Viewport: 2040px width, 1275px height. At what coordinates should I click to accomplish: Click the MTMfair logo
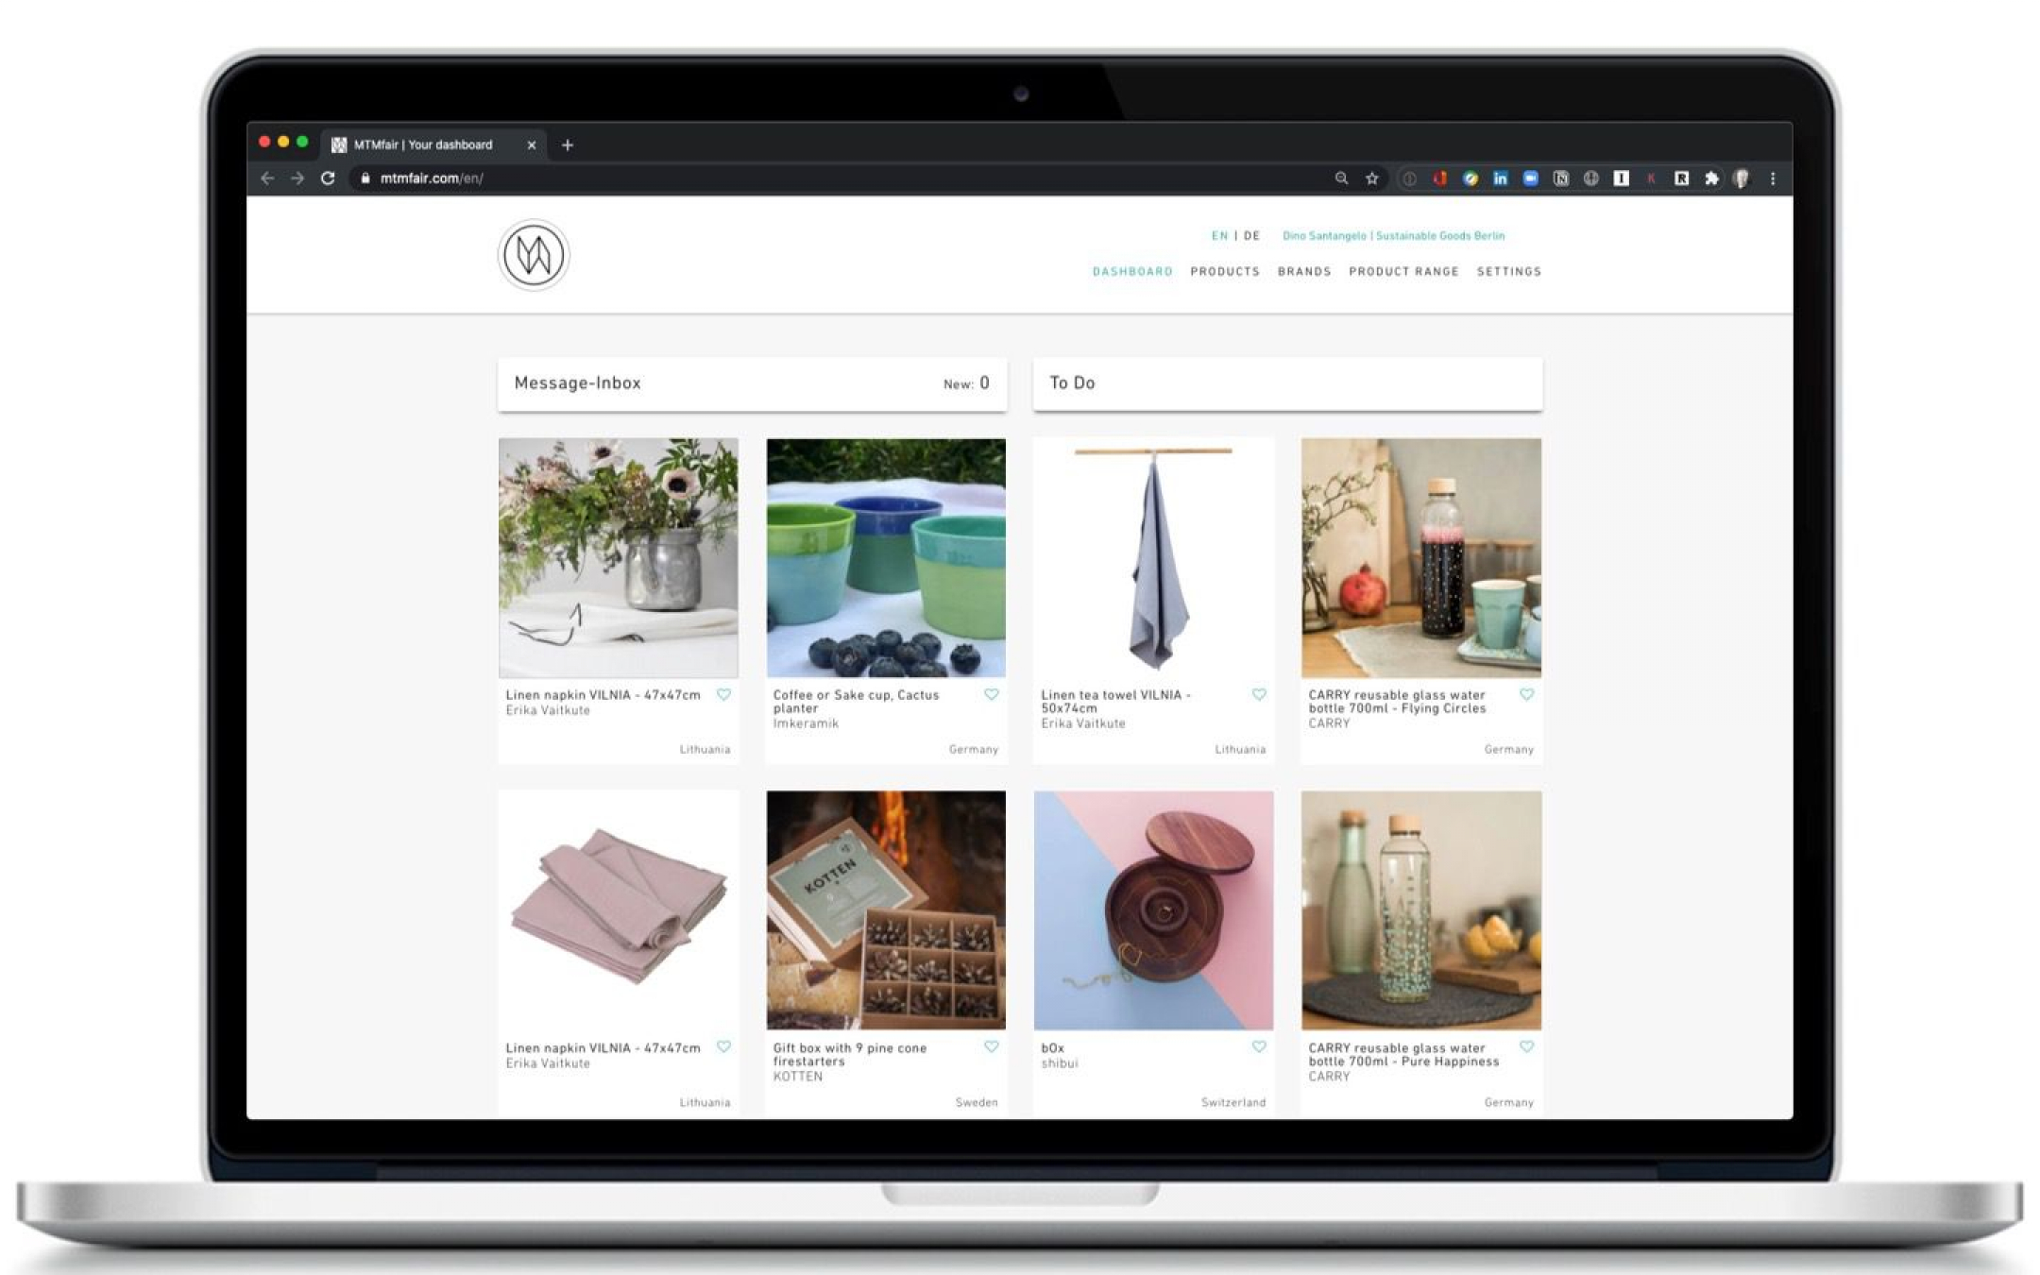[533, 254]
